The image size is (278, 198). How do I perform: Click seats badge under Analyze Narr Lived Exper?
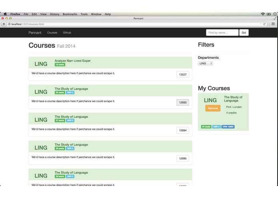(60, 65)
